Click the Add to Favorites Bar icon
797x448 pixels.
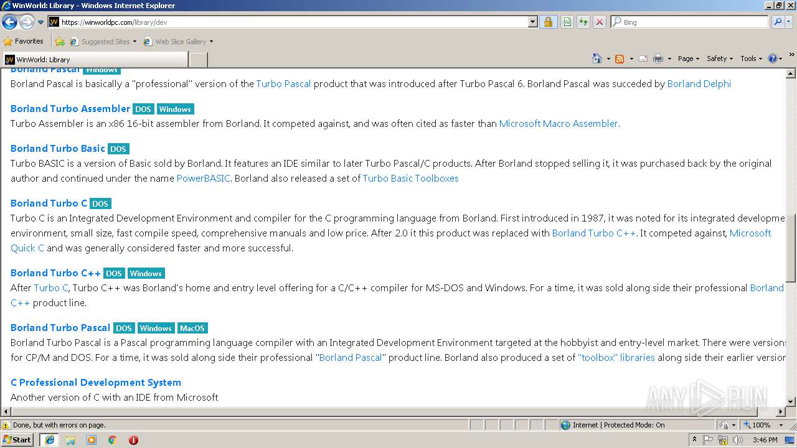click(60, 42)
